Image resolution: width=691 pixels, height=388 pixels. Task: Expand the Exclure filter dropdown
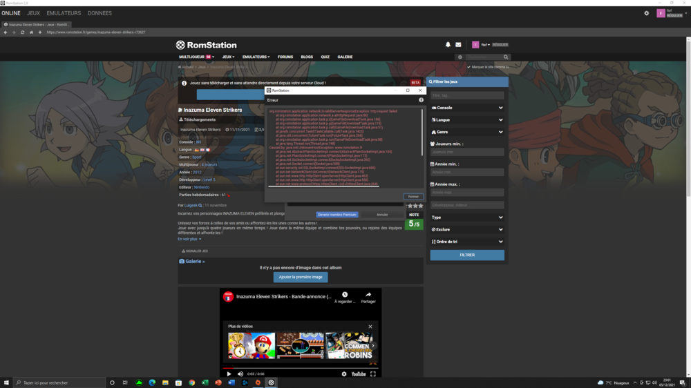pyautogui.click(x=467, y=229)
